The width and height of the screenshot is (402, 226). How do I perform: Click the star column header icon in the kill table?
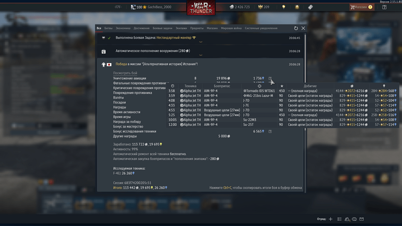[282, 86]
